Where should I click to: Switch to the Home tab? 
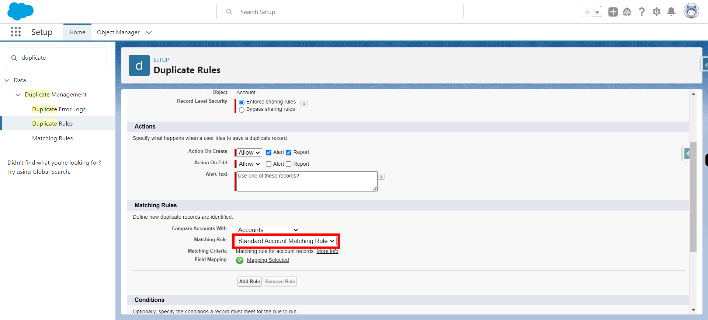coord(77,32)
